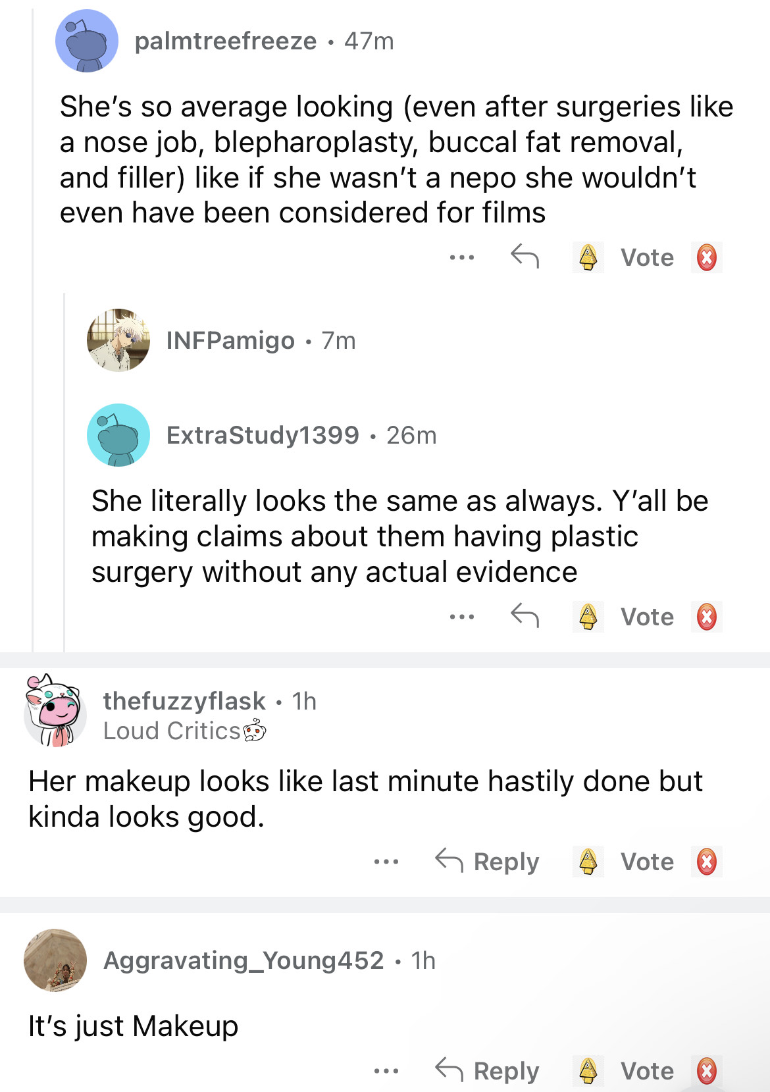770x1092 pixels.
Task: Downvote palmtreefreeze's comment
Action: pyautogui.click(x=706, y=257)
